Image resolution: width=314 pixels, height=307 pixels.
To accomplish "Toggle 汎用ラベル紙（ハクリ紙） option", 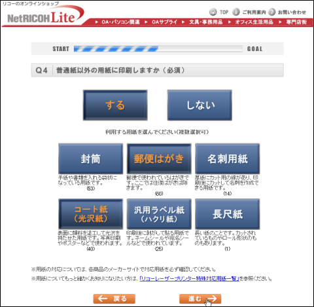I will coord(159,214).
